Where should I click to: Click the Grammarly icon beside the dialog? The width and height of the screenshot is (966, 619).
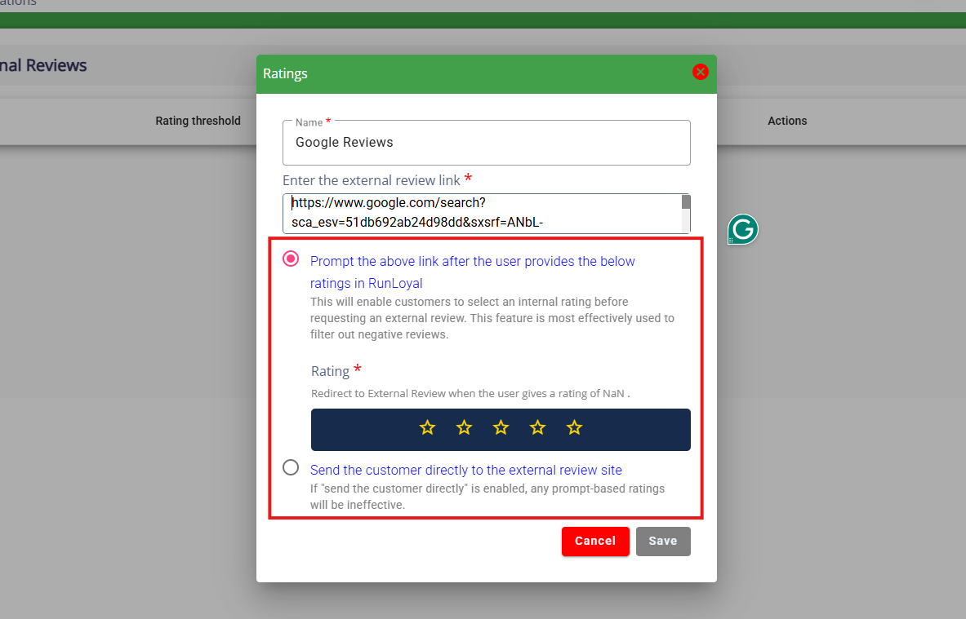click(x=743, y=229)
